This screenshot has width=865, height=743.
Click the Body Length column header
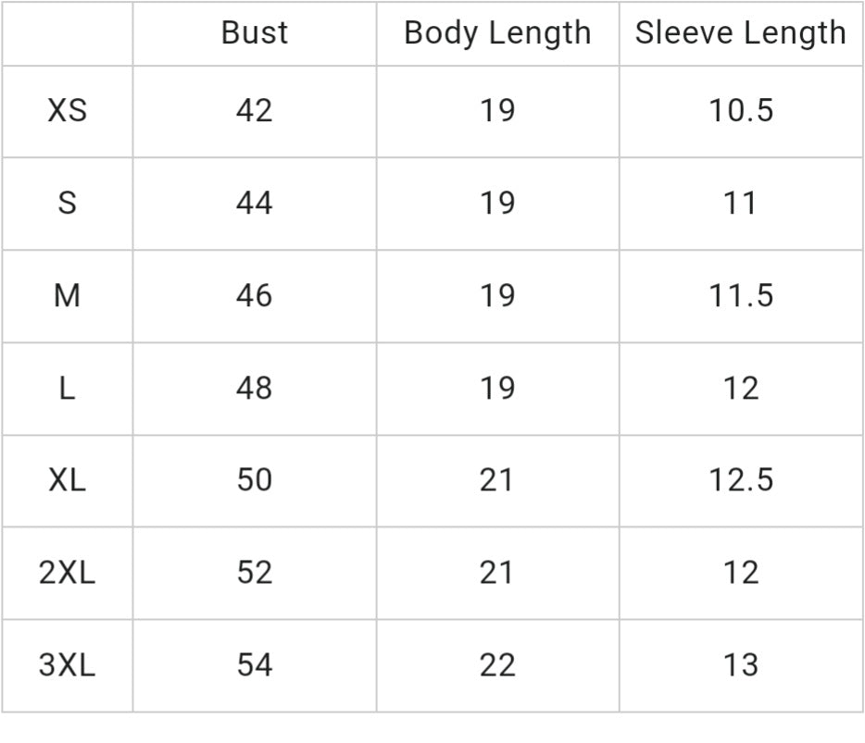tap(497, 33)
